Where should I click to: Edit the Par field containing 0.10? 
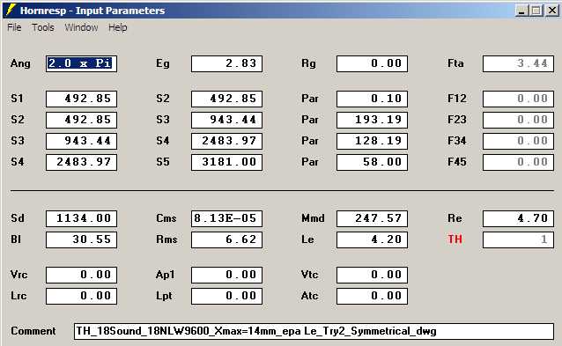click(372, 99)
